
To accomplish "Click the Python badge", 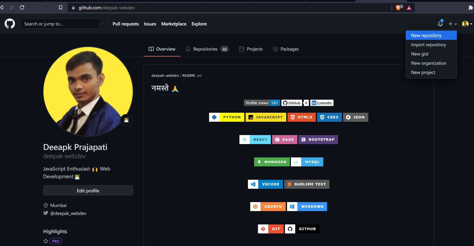I will pos(227,117).
